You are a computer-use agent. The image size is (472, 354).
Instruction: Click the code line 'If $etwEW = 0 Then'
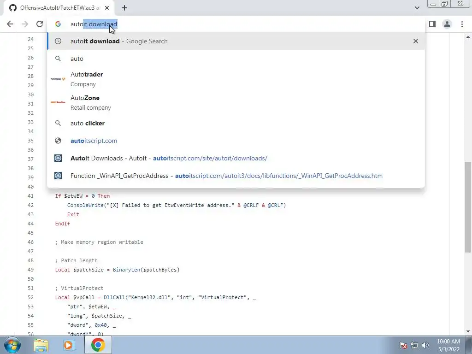tap(82, 196)
